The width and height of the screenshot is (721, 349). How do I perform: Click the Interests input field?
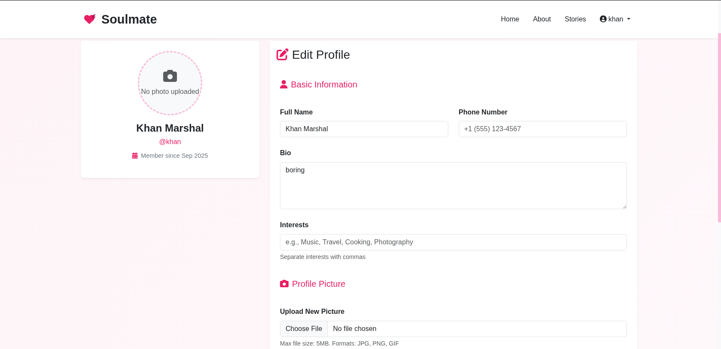pyautogui.click(x=453, y=242)
